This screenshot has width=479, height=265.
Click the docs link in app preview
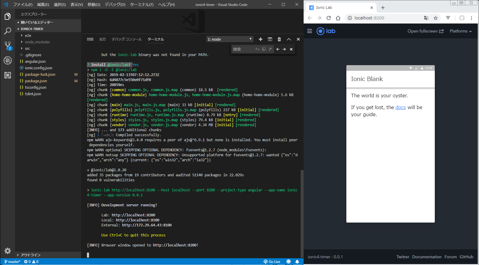tap(400, 107)
